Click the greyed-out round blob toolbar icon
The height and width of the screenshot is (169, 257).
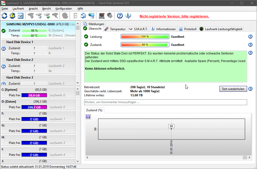tap(65, 16)
